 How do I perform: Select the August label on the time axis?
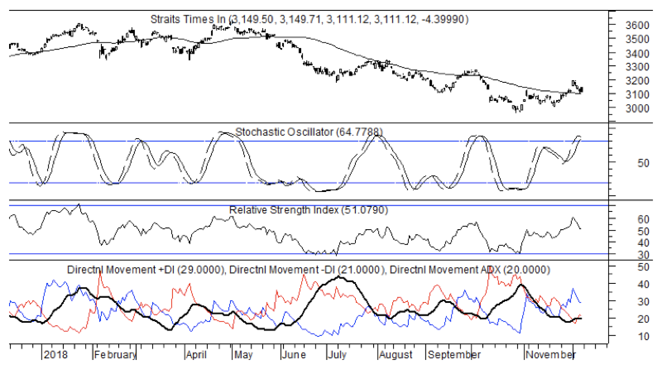(396, 355)
